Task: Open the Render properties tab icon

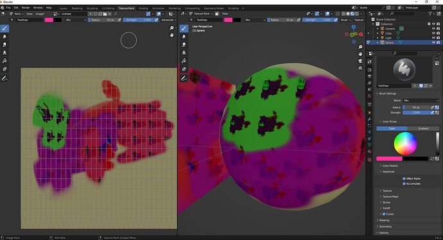Action: [370, 69]
